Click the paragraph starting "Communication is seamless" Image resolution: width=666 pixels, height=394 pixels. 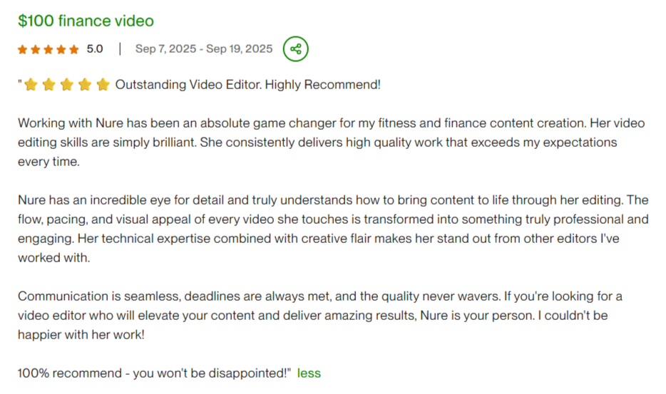[x=314, y=314]
